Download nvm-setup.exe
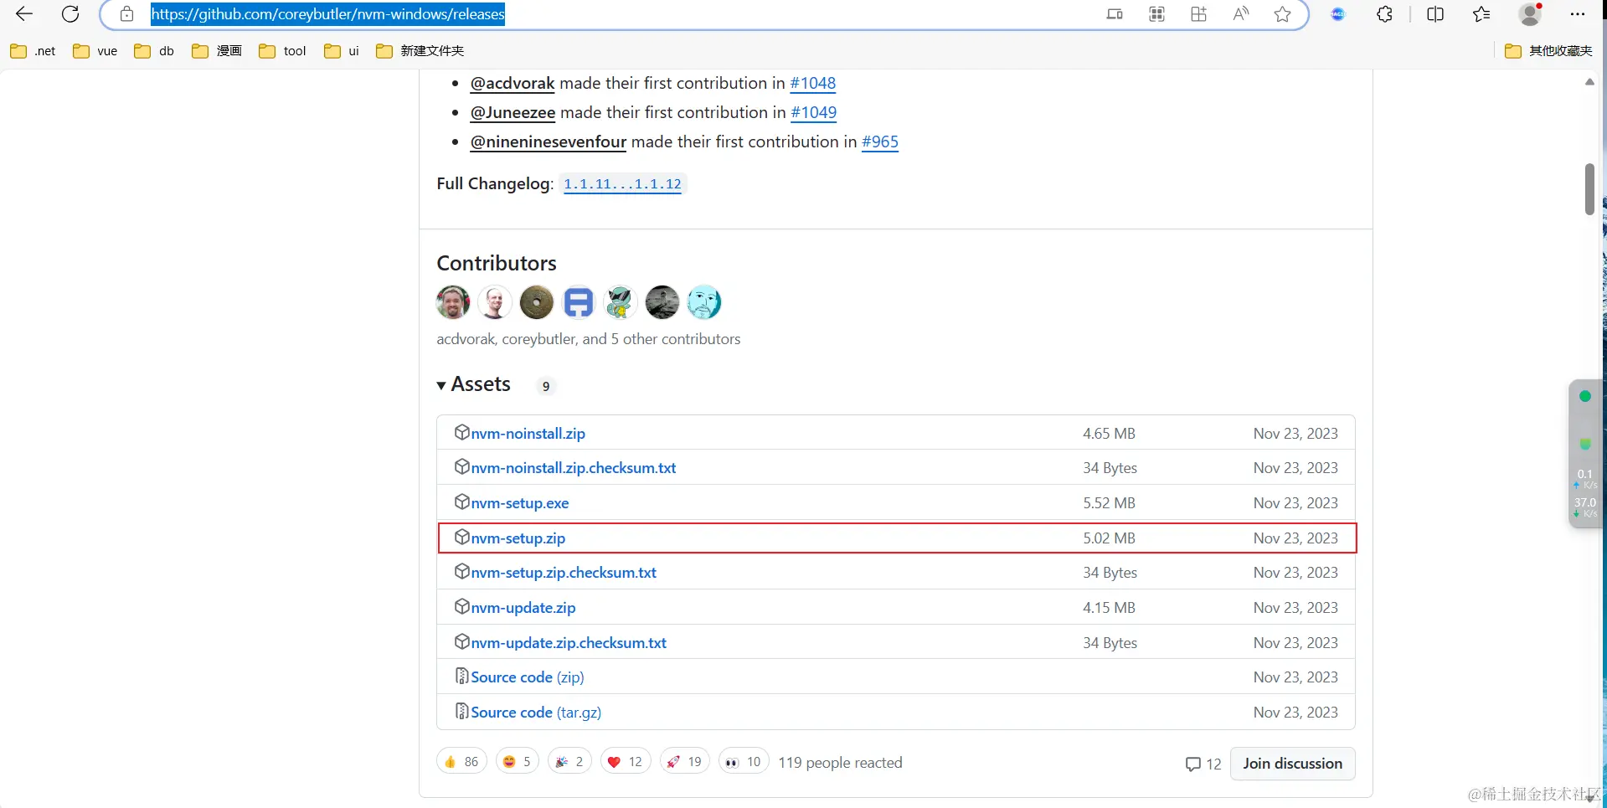The height and width of the screenshot is (808, 1607). tap(519, 503)
